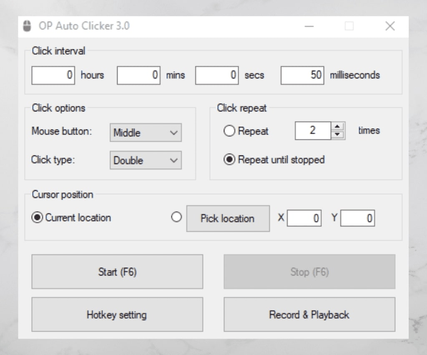The height and width of the screenshot is (355, 427).
Task: Select the Pick location radio button
Action: (177, 217)
